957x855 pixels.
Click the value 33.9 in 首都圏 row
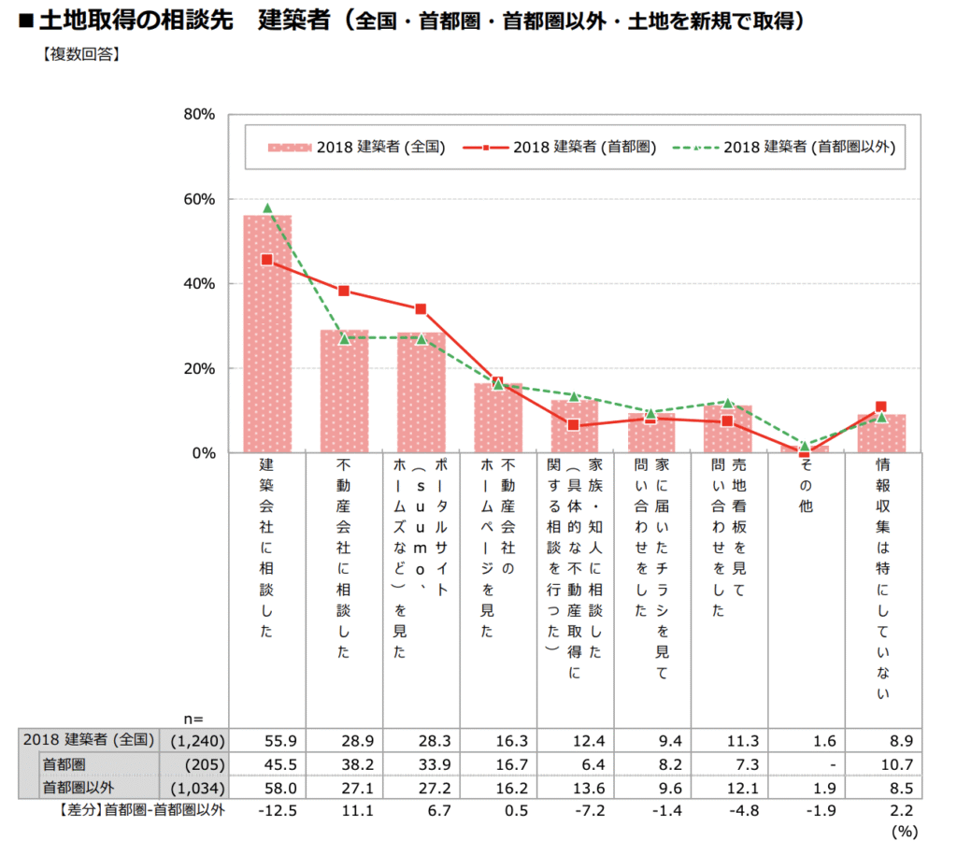tap(435, 764)
